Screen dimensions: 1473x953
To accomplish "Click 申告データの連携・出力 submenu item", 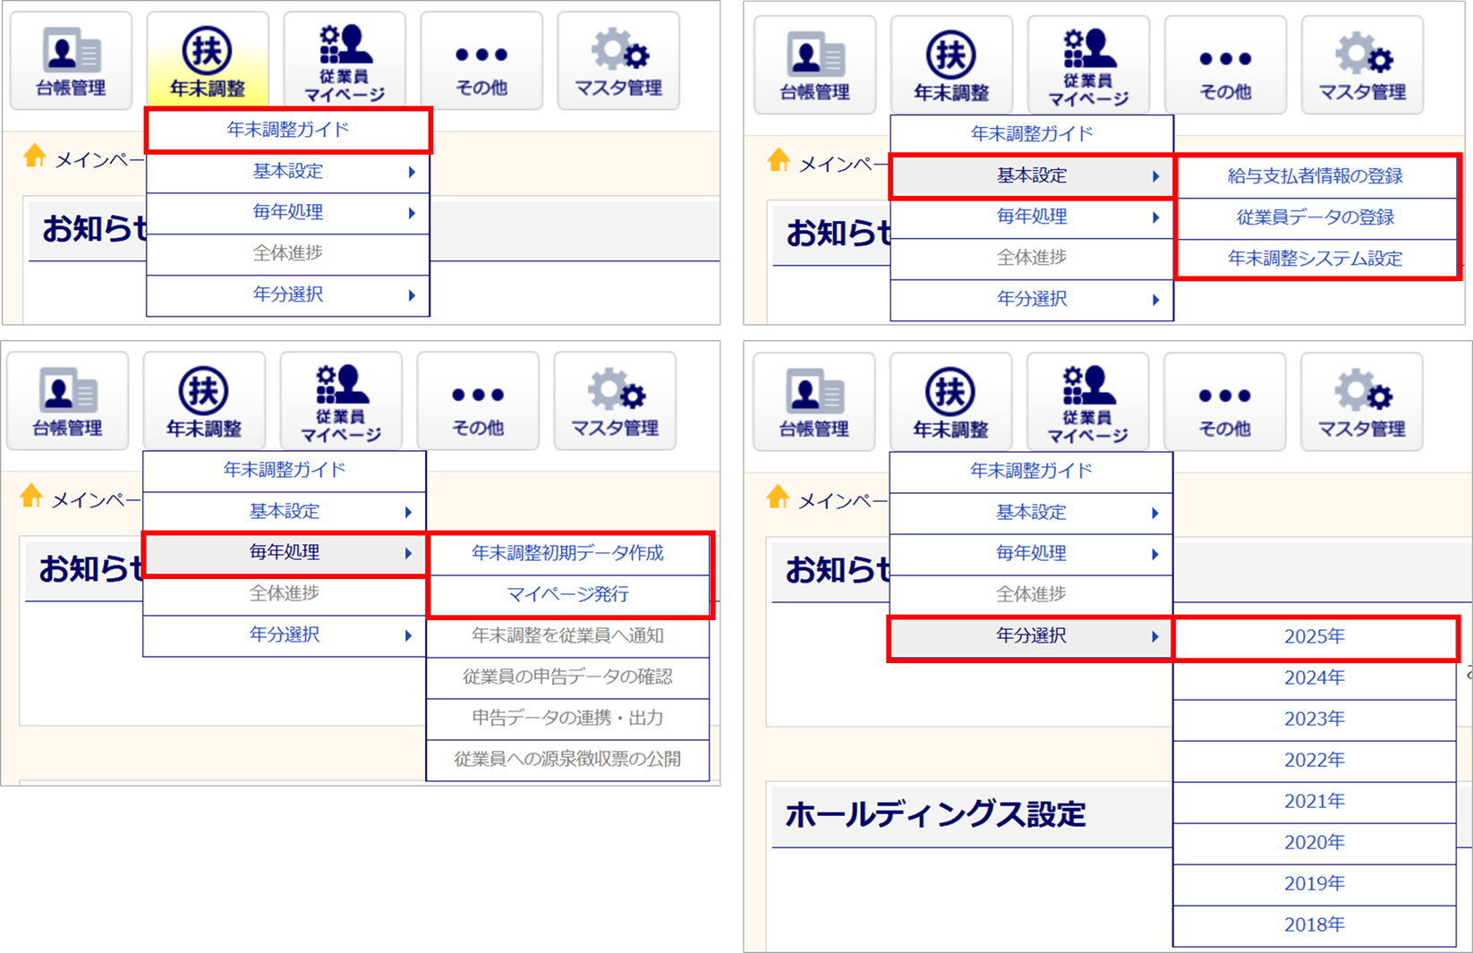I will (x=568, y=718).
